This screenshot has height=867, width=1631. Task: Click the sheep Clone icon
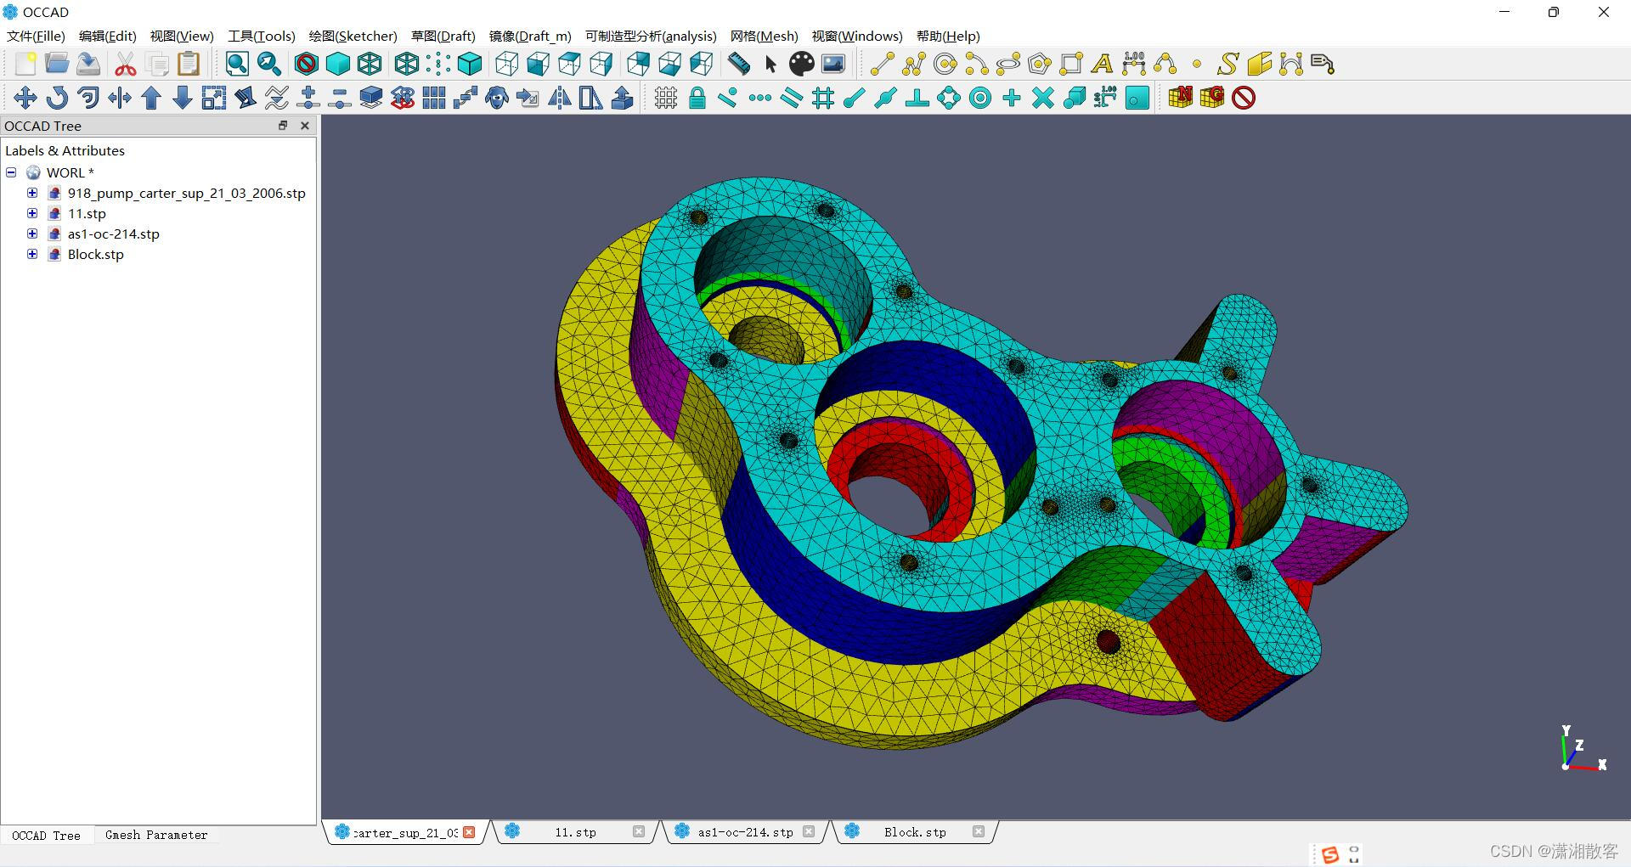point(497,99)
